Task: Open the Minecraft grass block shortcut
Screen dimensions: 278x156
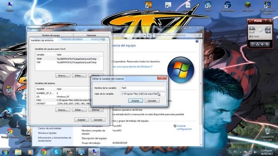Action: [248, 6]
